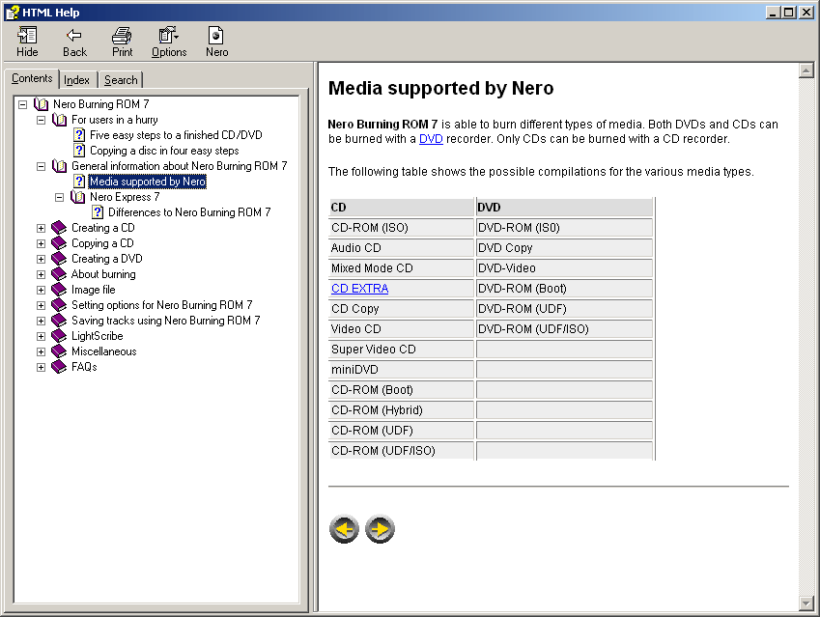Select Five easy steps to a finished CD/DVD
Image resolution: width=820 pixels, height=617 pixels.
pos(176,135)
